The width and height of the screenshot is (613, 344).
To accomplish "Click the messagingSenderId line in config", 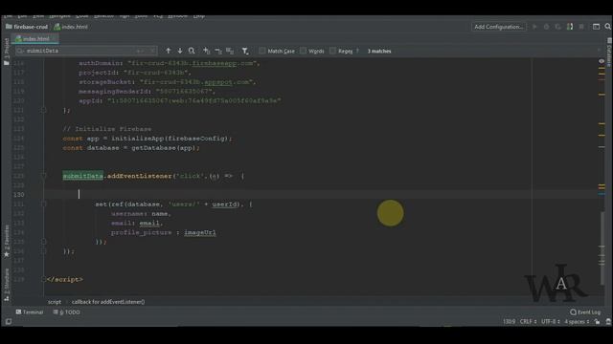I will [147, 92].
